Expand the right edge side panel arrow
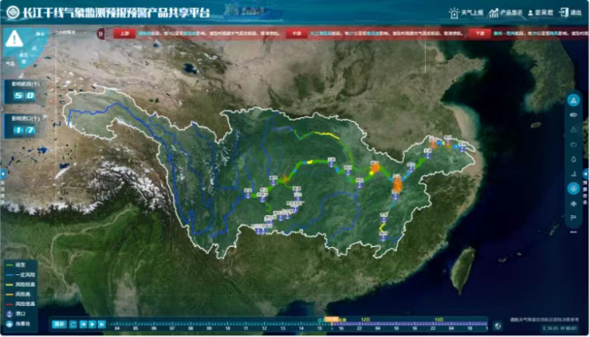590x337 pixels. coord(585,174)
